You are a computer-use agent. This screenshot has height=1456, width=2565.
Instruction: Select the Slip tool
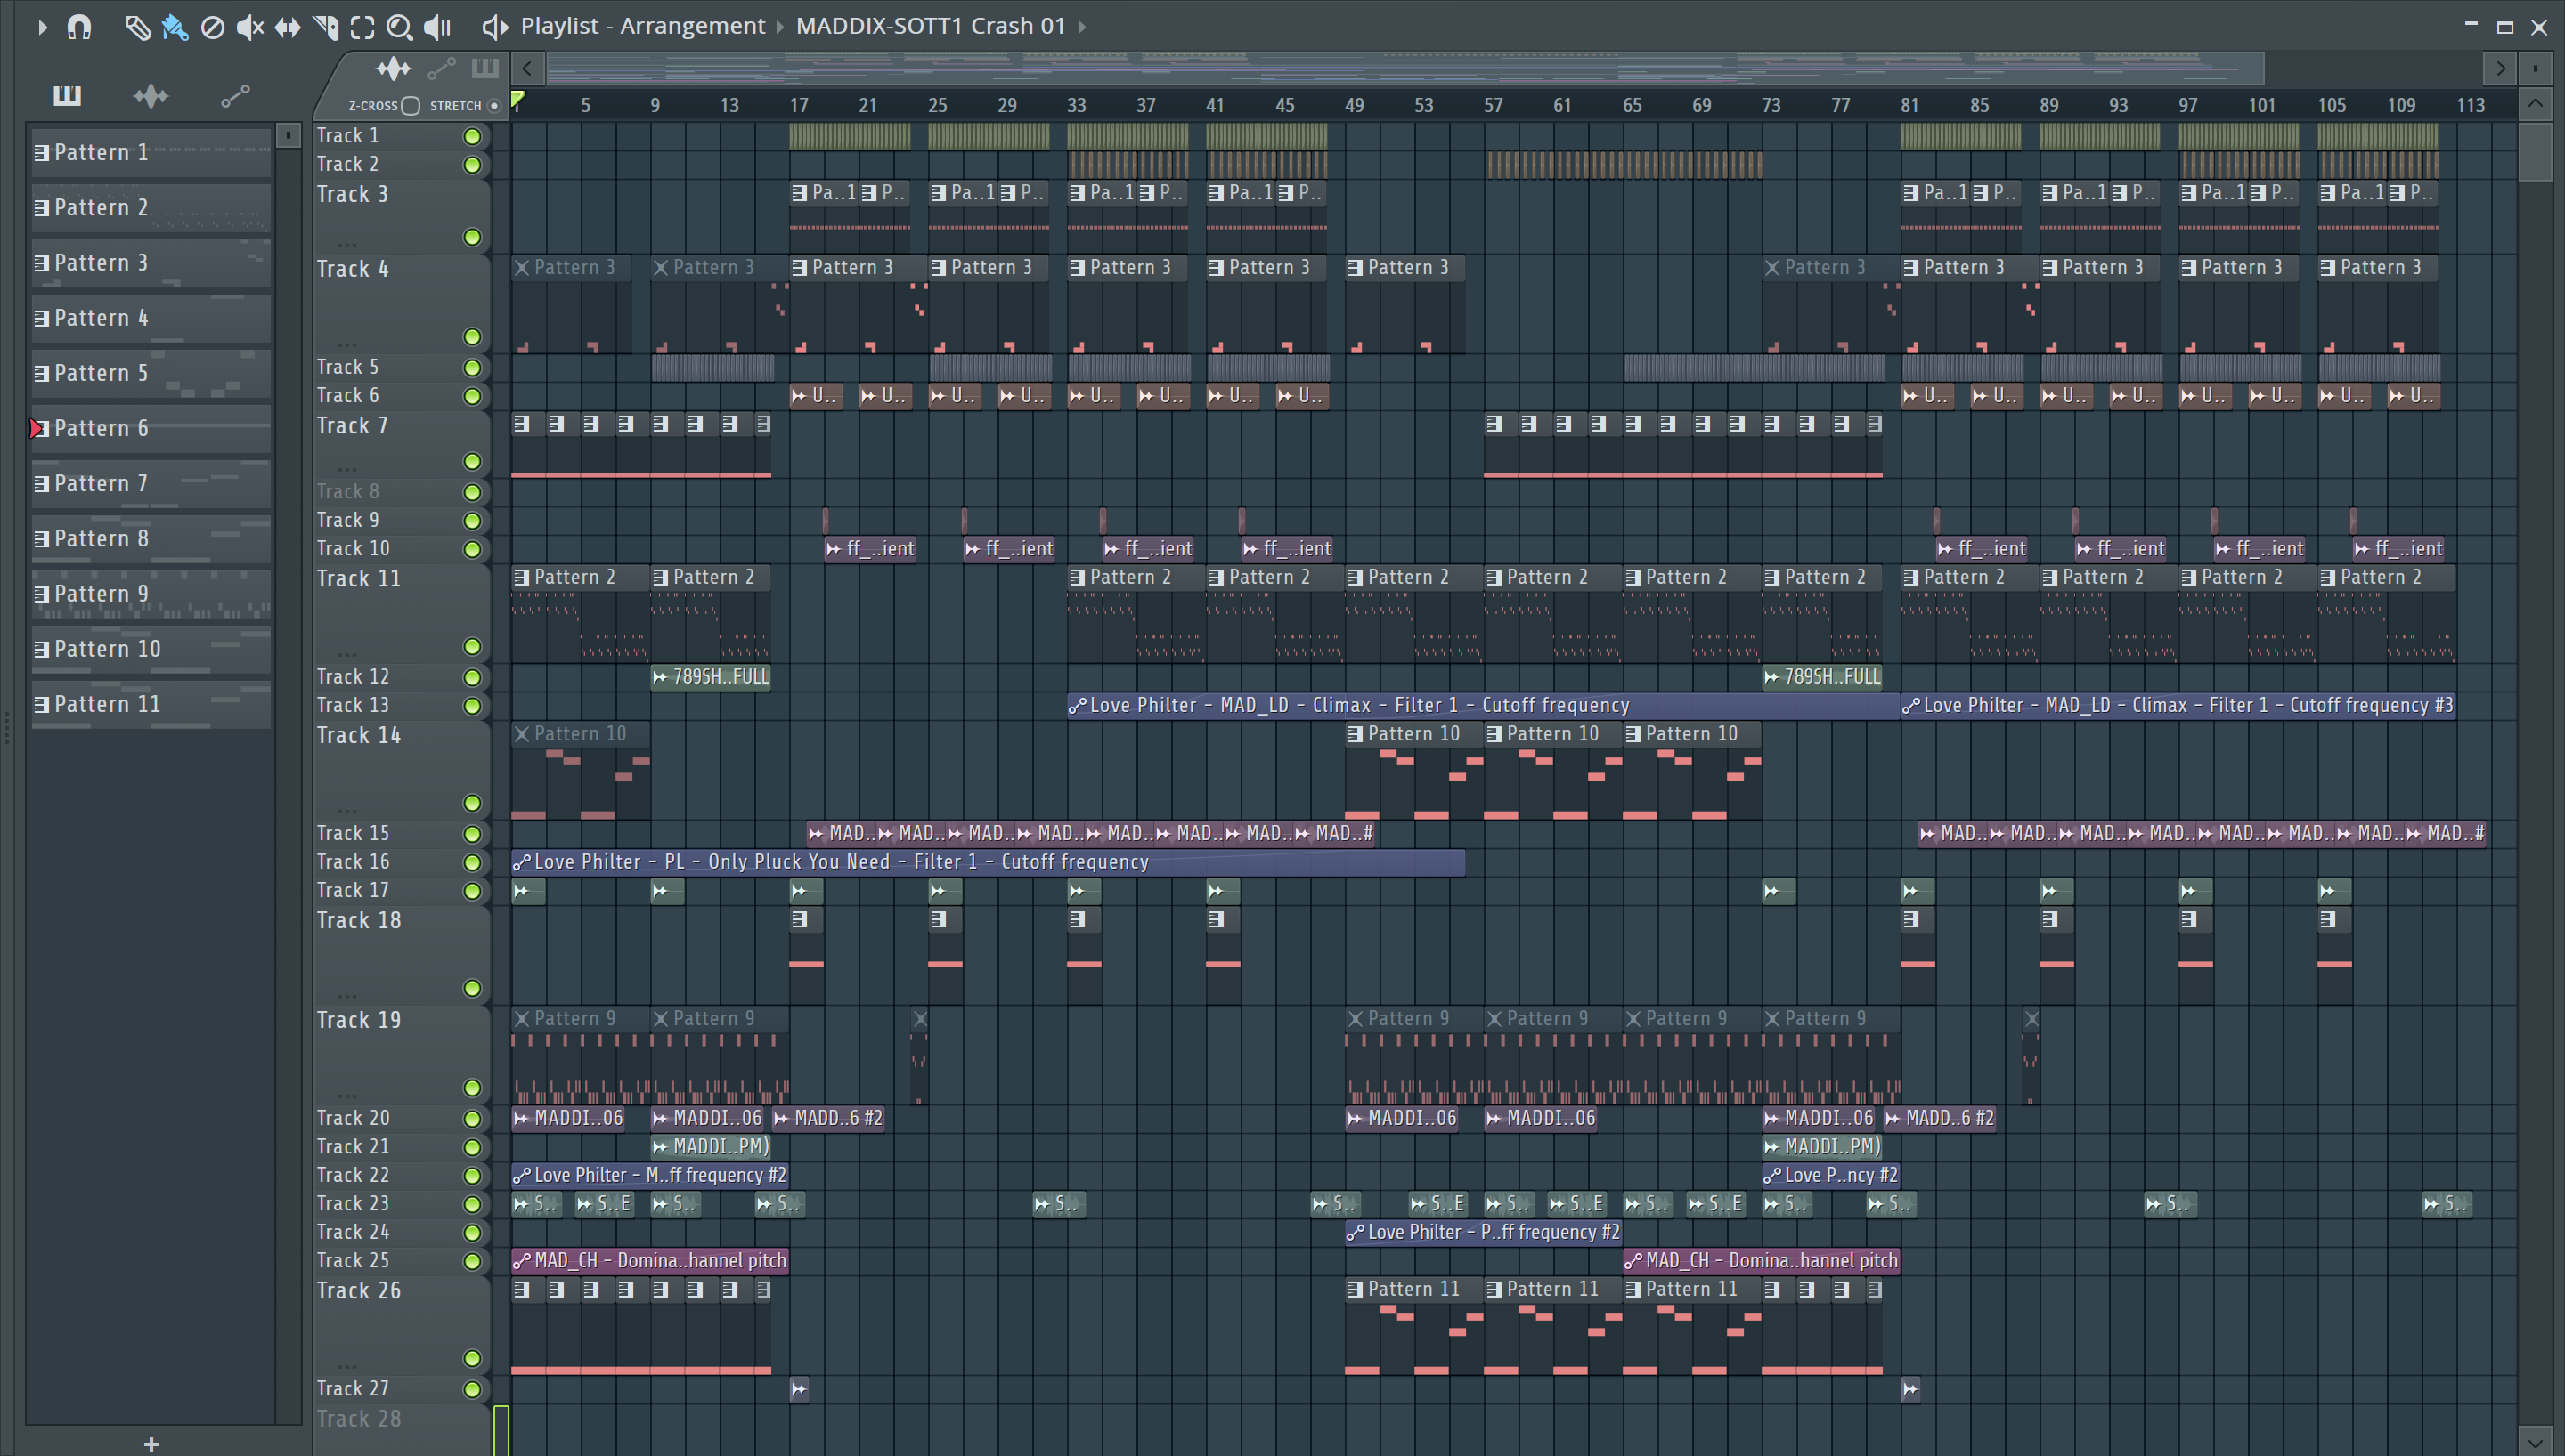coord(288,27)
